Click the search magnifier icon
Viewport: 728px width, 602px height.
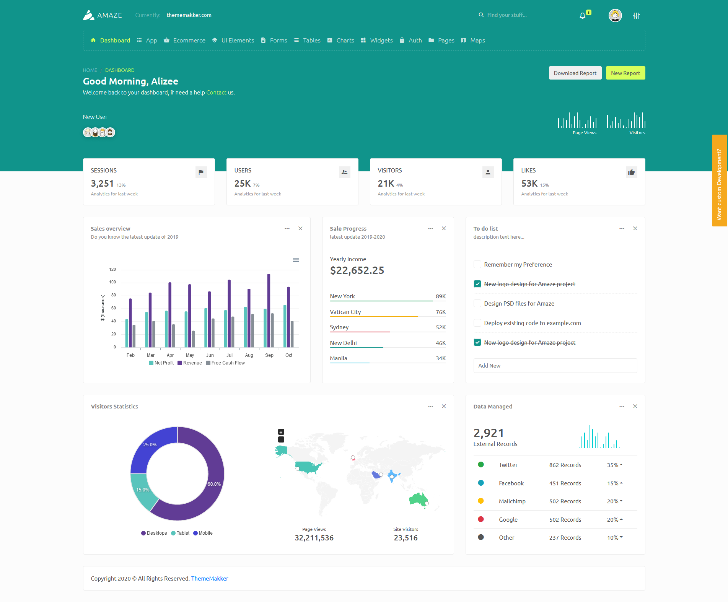click(481, 15)
